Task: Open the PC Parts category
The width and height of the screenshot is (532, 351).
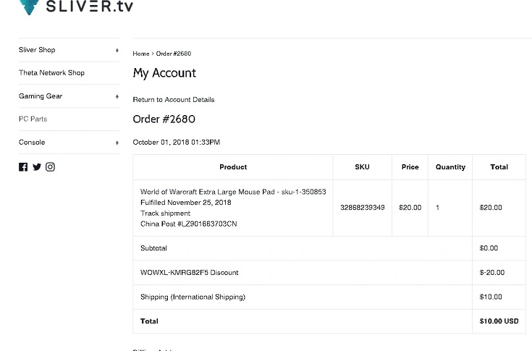Action: pyautogui.click(x=33, y=119)
